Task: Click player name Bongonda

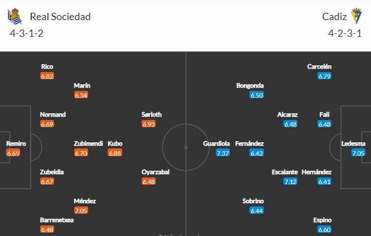Action: 250,85
